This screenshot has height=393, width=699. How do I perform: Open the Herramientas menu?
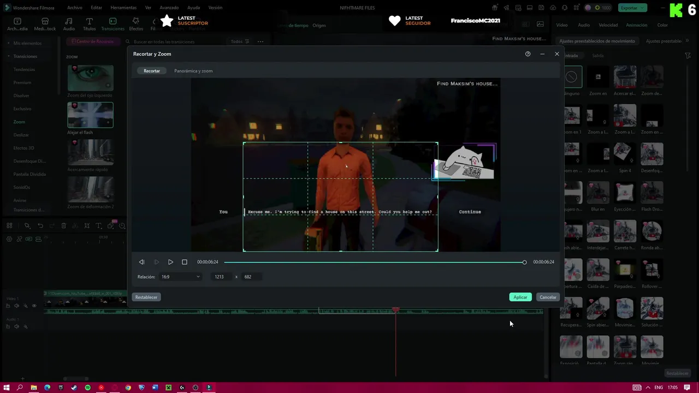point(123,8)
